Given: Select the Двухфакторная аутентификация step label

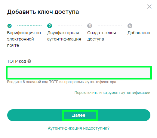Looking at the screenshot, I should [x=64, y=36].
